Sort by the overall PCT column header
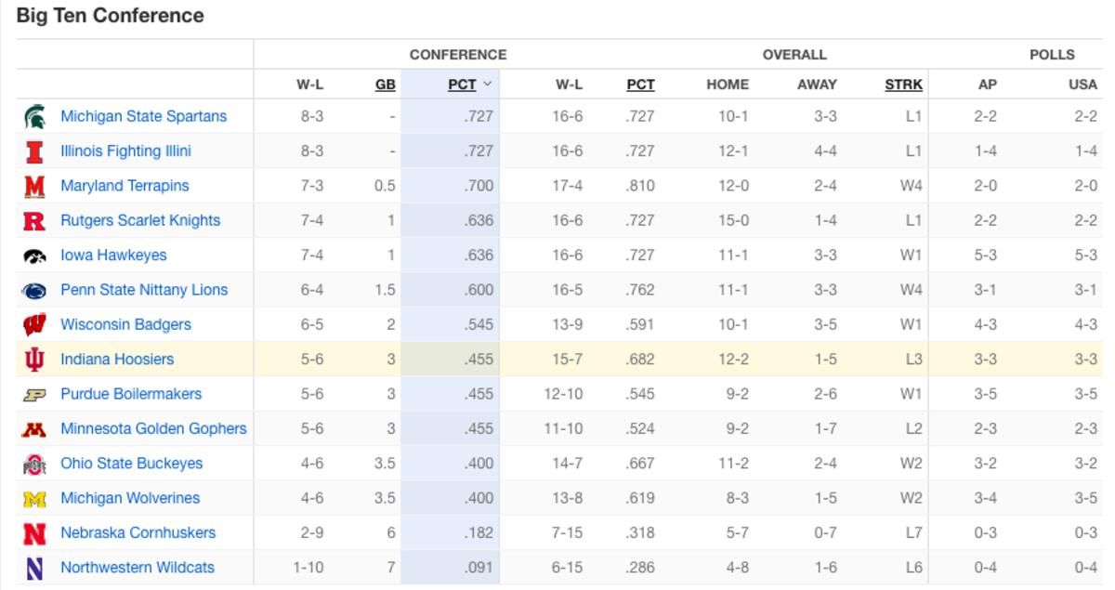This screenshot has width=1115, height=590. coord(640,85)
